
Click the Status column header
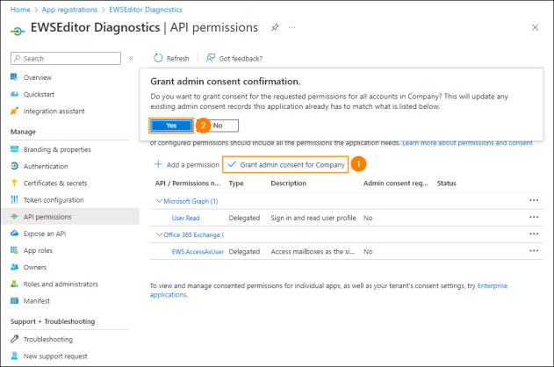pyautogui.click(x=446, y=183)
